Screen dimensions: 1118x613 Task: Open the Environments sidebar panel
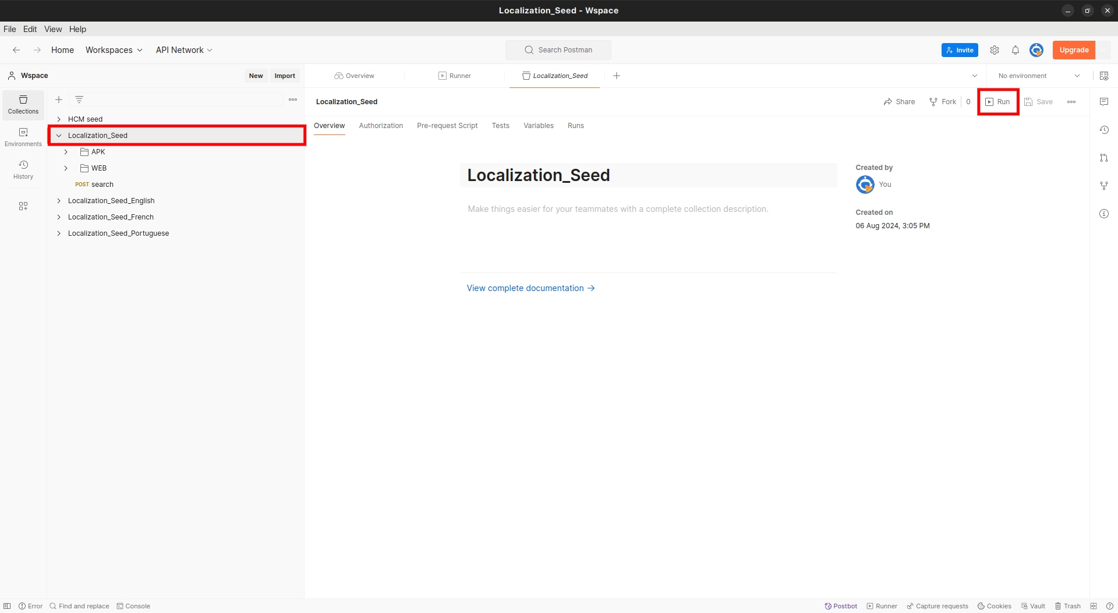23,137
